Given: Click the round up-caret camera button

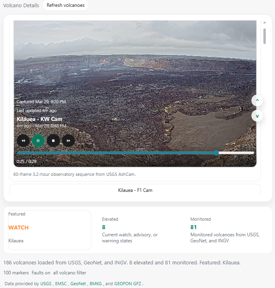Looking at the screenshot, I should click(x=257, y=101).
